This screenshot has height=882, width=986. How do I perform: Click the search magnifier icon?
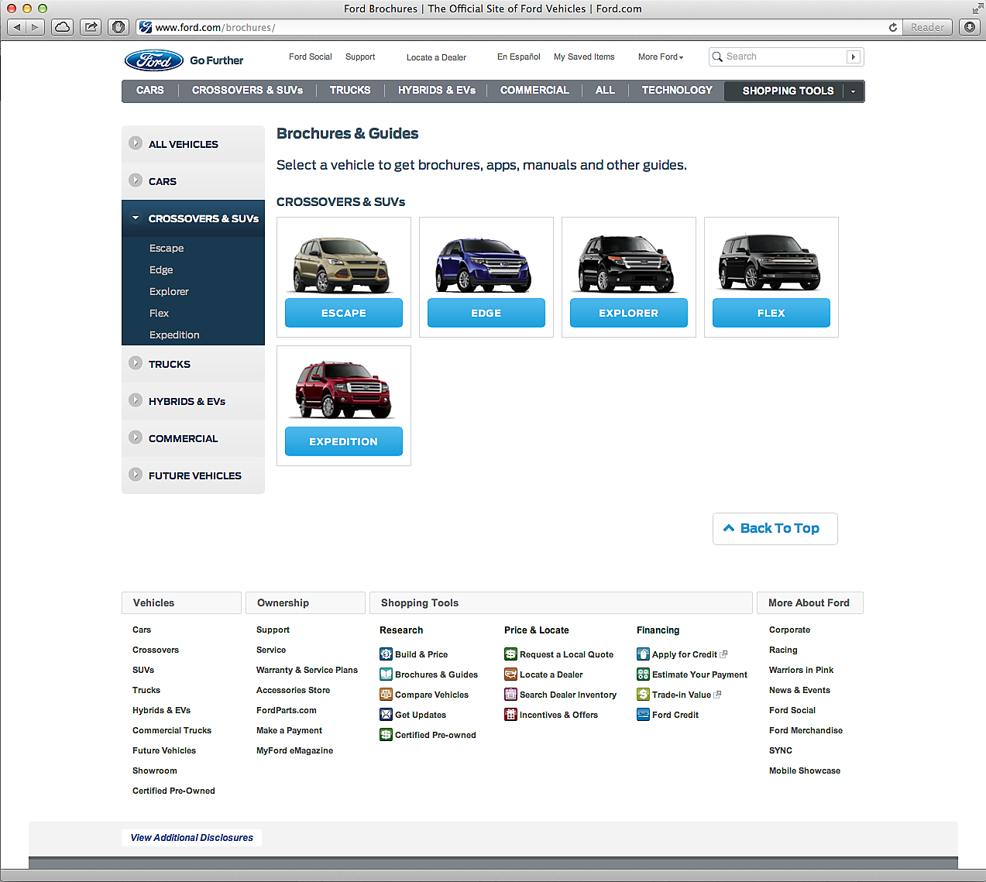(717, 57)
